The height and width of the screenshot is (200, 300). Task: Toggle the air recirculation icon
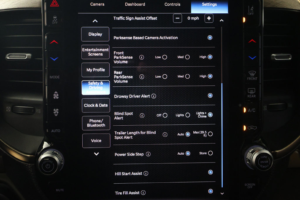(252, 128)
